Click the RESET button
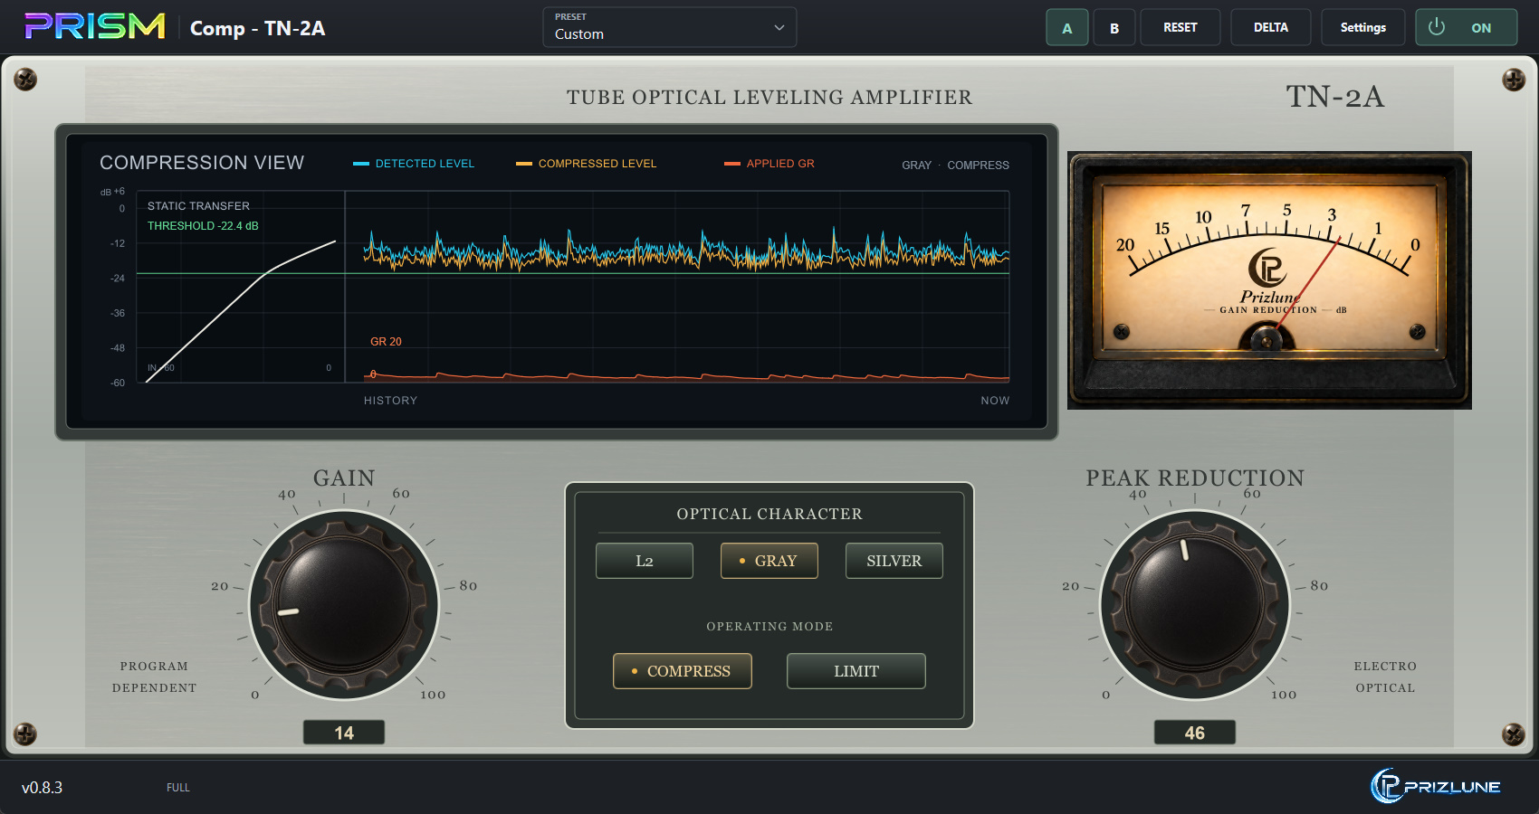The width and height of the screenshot is (1539, 814). pos(1181,27)
